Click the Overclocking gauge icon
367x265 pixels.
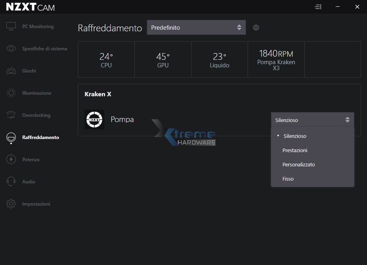point(11,115)
